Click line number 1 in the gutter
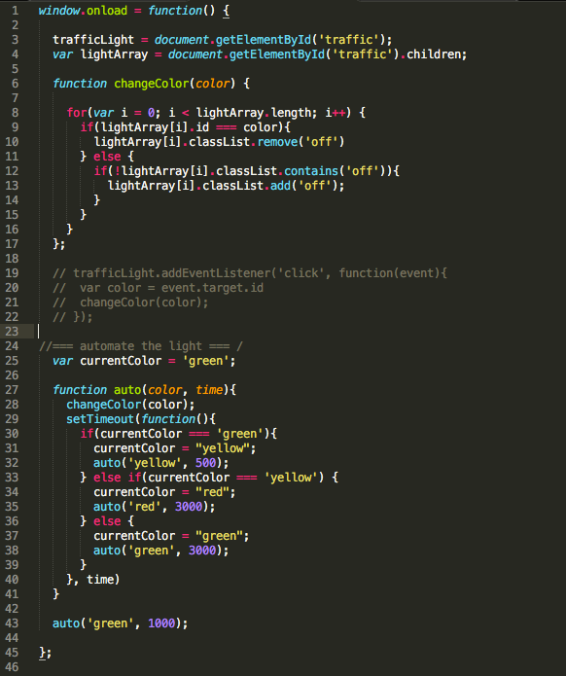Screen dimensions: 566x676 pyautogui.click(x=16, y=11)
